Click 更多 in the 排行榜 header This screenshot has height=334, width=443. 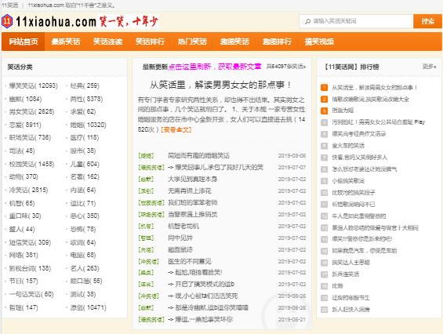pos(429,67)
